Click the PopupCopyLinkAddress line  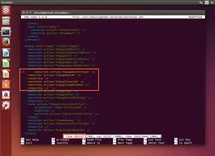click(x=61, y=65)
